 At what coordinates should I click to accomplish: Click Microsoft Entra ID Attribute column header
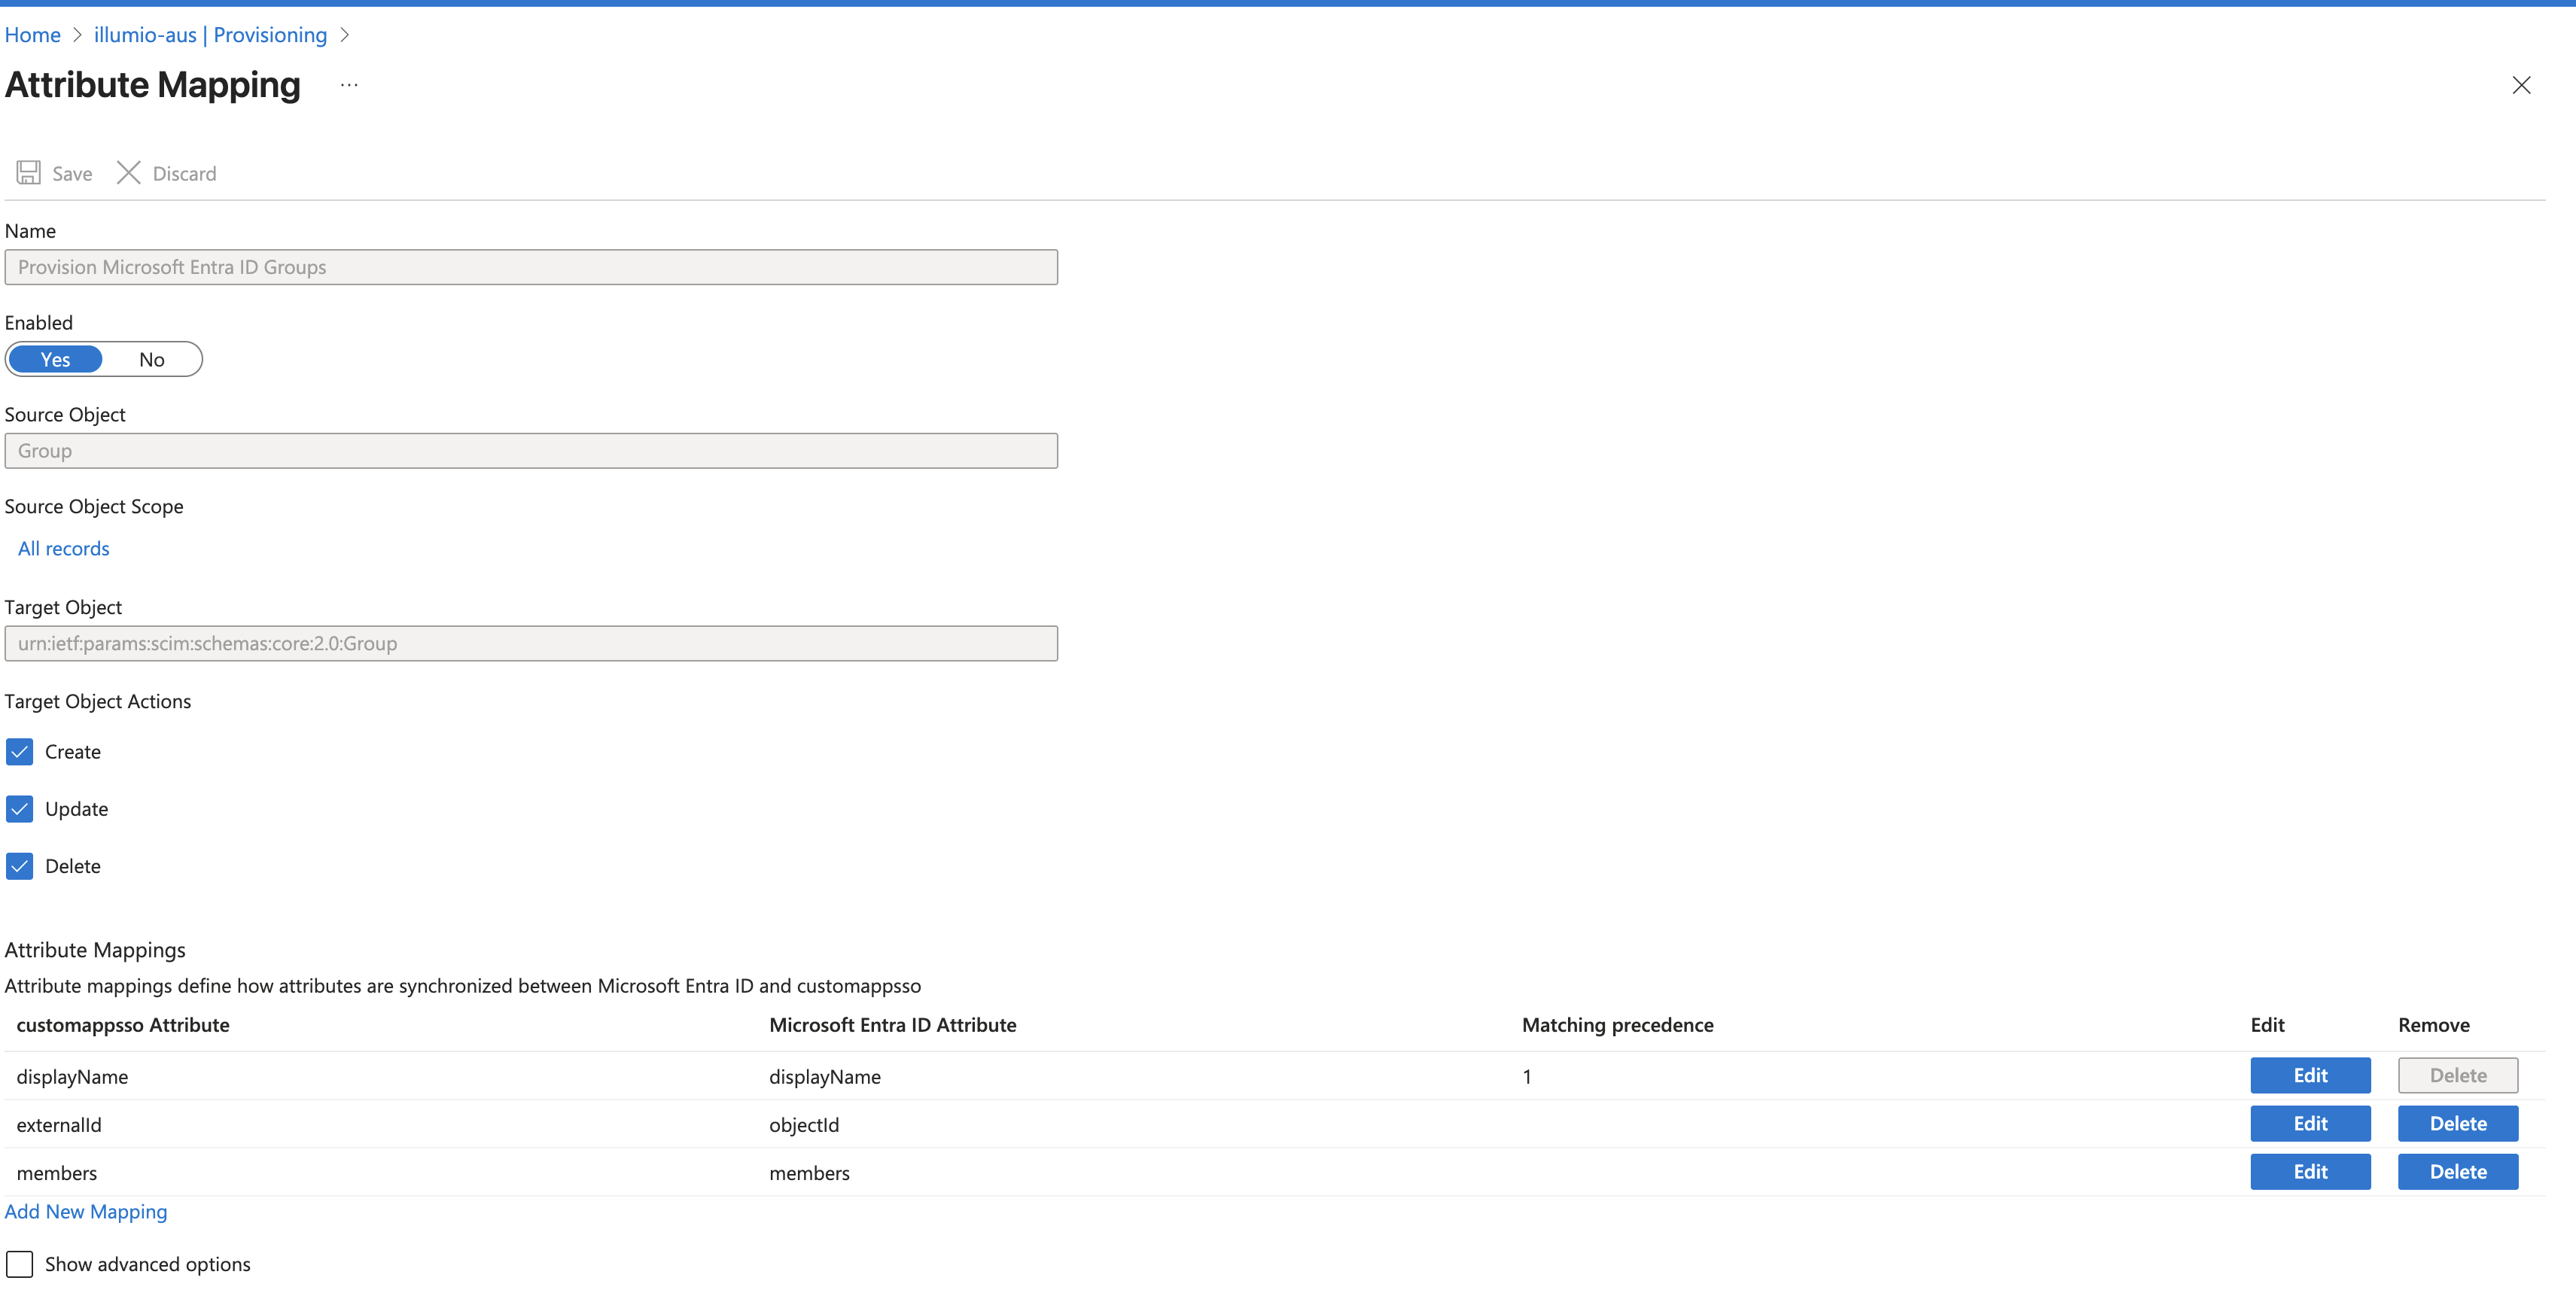[892, 1025]
